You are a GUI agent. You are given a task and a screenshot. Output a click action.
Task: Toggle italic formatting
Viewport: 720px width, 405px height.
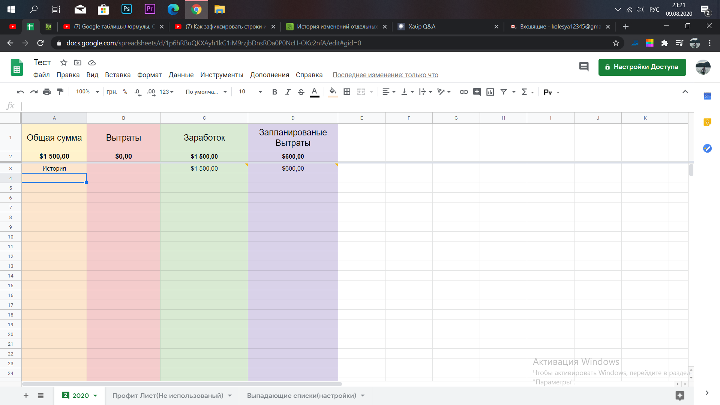[x=288, y=92]
